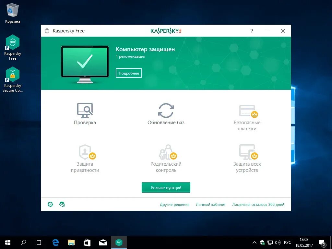Image resolution: width=332 pixels, height=249 pixels.
Task: Switch РУС input language indicator
Action: (287, 243)
